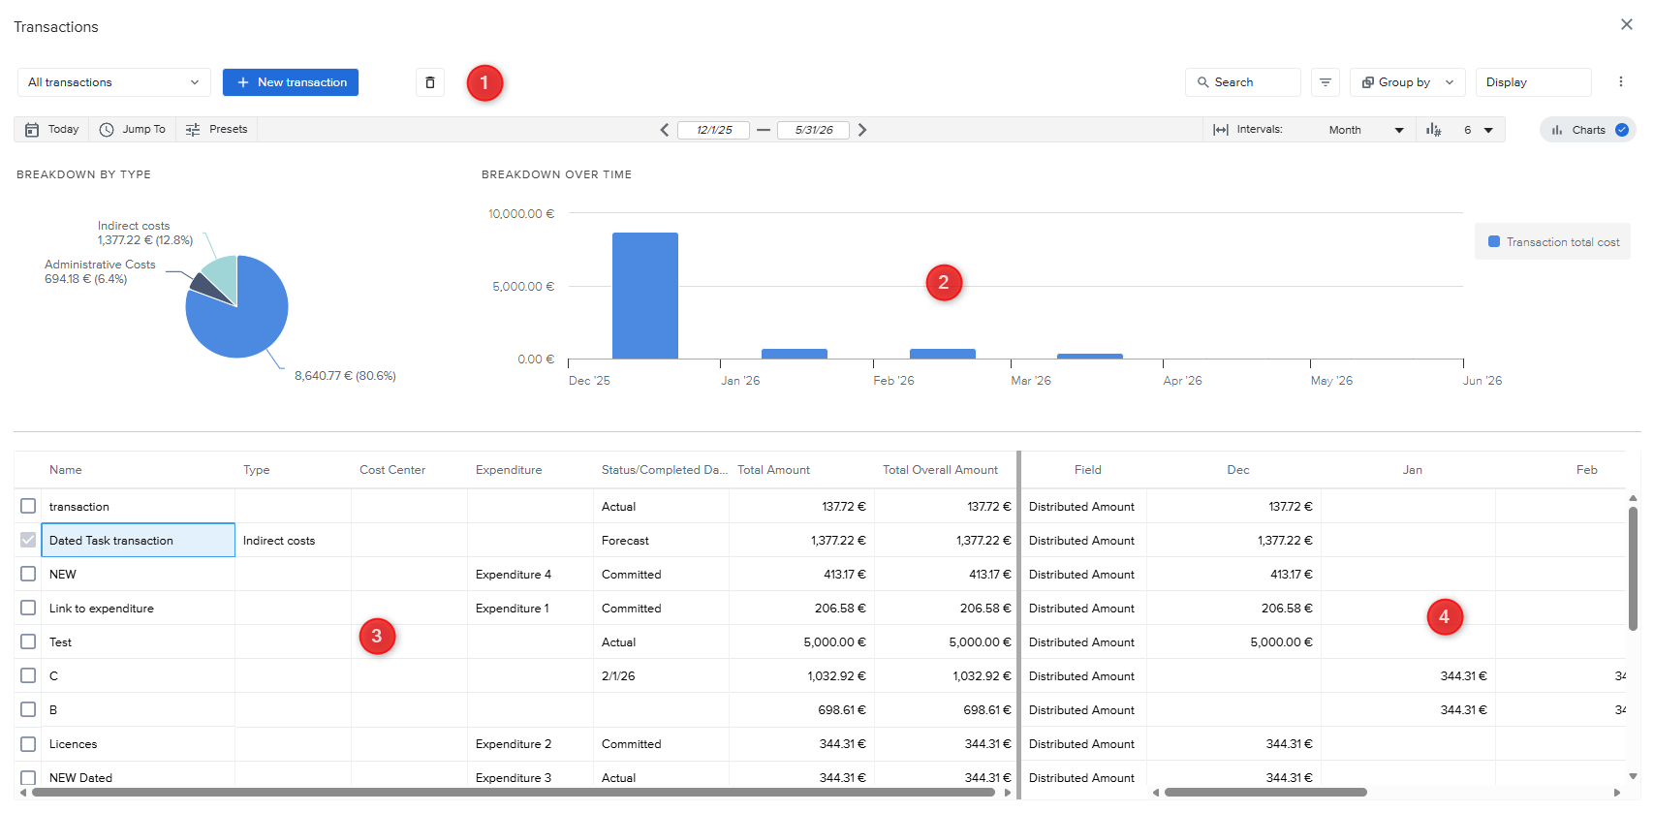Toggle the Charts switch
This screenshot has width=1654, height=813.
point(1621,130)
